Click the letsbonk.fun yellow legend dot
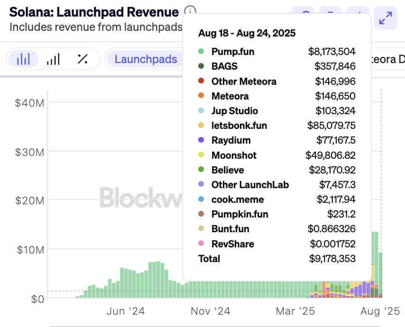This screenshot has width=405, height=327. pyautogui.click(x=201, y=126)
